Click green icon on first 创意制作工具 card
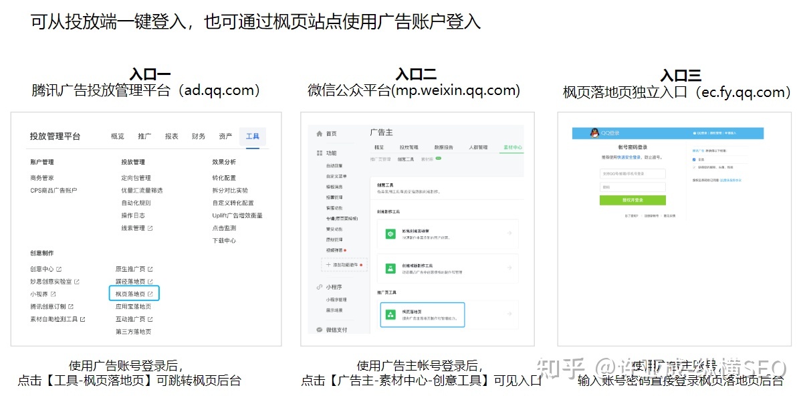 391,233
